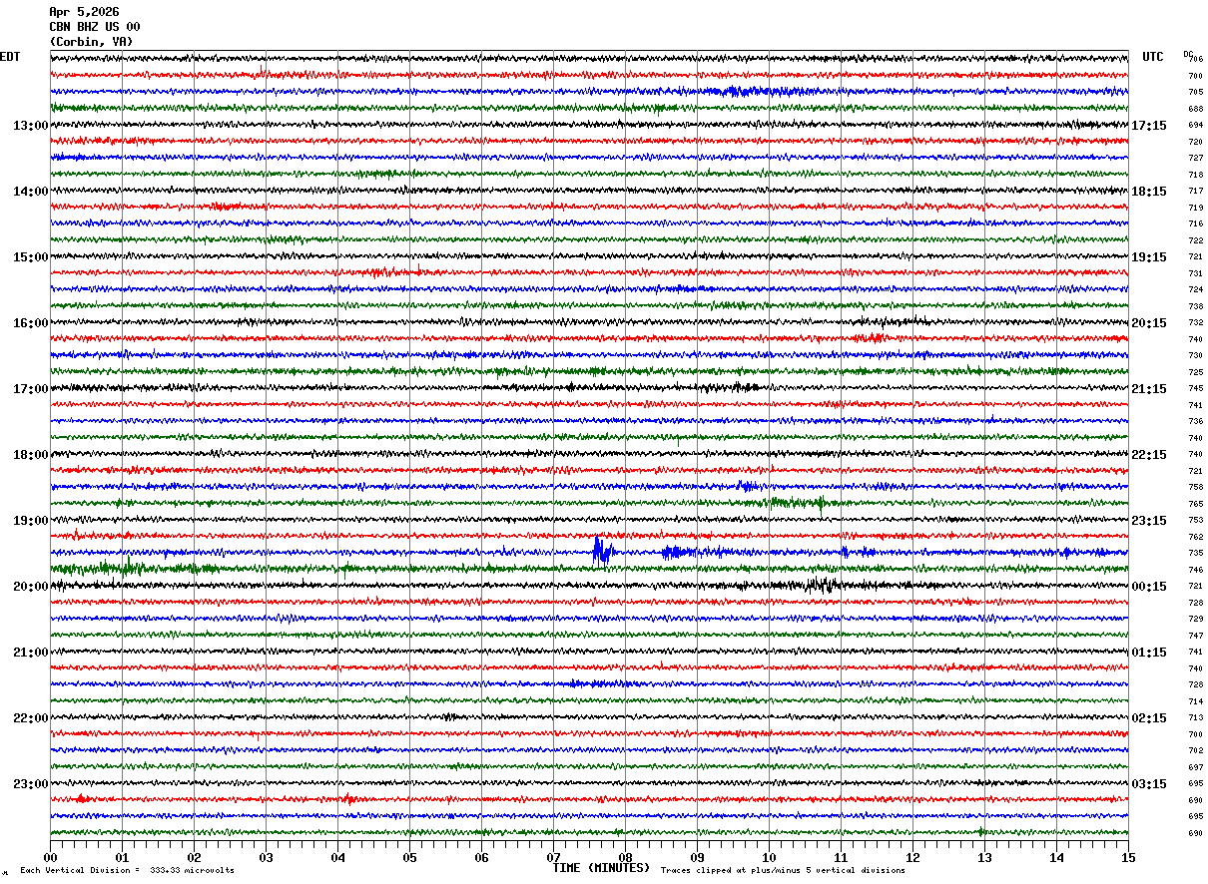Click the 23:15 UTC time label
The image size is (1208, 884).
click(1149, 521)
